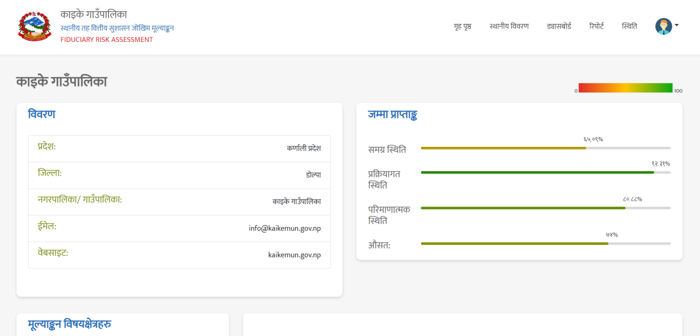This screenshot has height=336, width=700.
Task: Click the email value info@kaikemun.gov.np
Action: pyautogui.click(x=285, y=228)
